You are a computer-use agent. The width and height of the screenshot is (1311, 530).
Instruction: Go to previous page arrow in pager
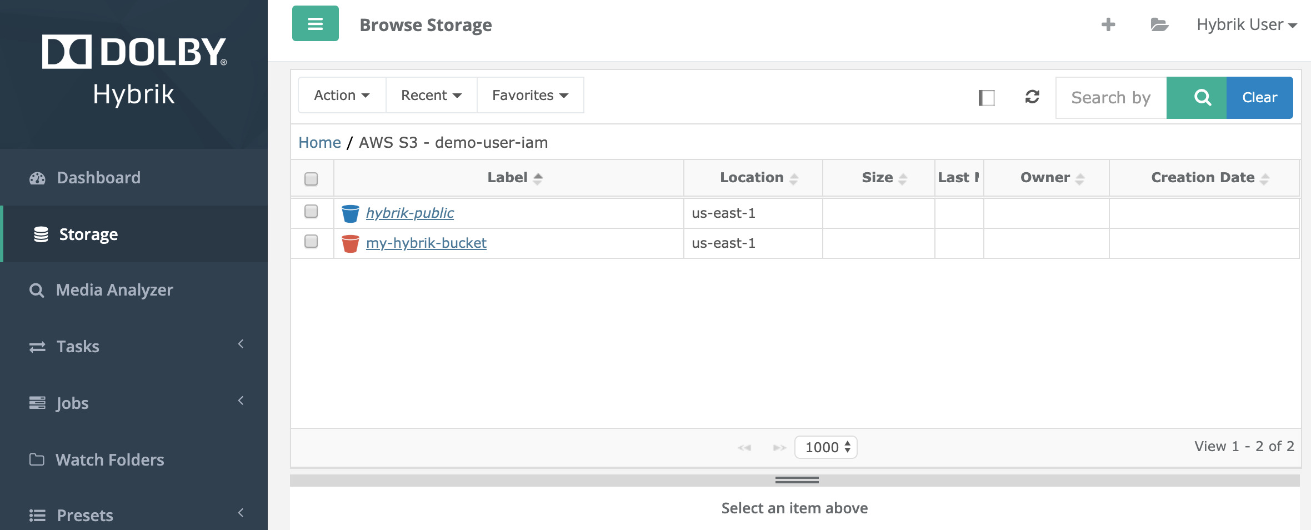click(744, 448)
